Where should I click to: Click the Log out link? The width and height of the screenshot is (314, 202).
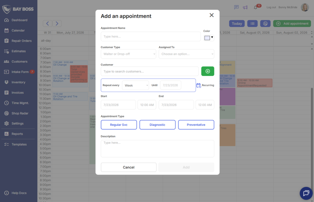pos(271,7)
